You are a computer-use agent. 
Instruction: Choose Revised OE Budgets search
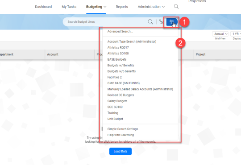pyautogui.click(x=120, y=95)
